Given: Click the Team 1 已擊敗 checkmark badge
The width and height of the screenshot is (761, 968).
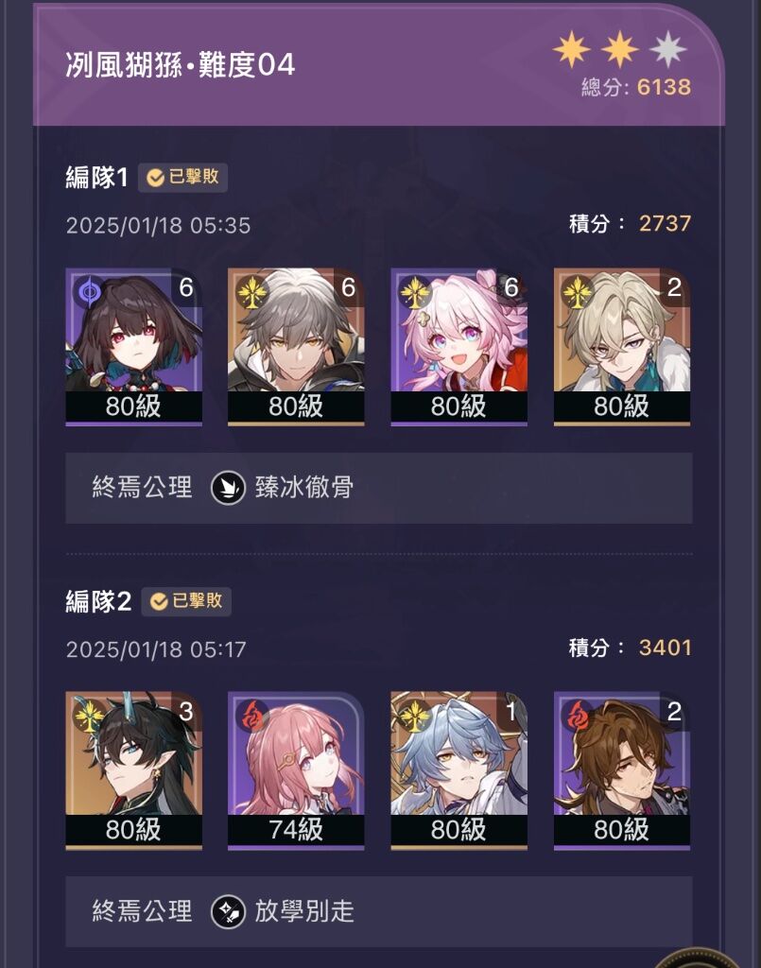Looking at the screenshot, I should coord(182,178).
